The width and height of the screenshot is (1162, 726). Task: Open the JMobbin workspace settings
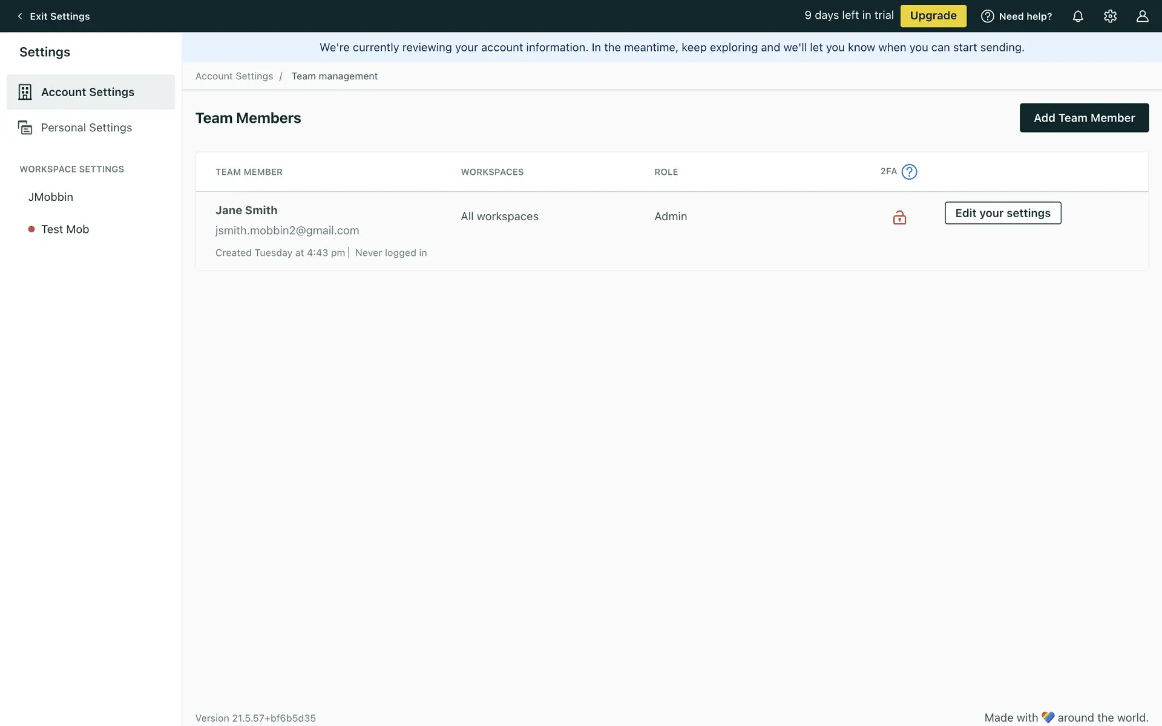pyautogui.click(x=51, y=197)
